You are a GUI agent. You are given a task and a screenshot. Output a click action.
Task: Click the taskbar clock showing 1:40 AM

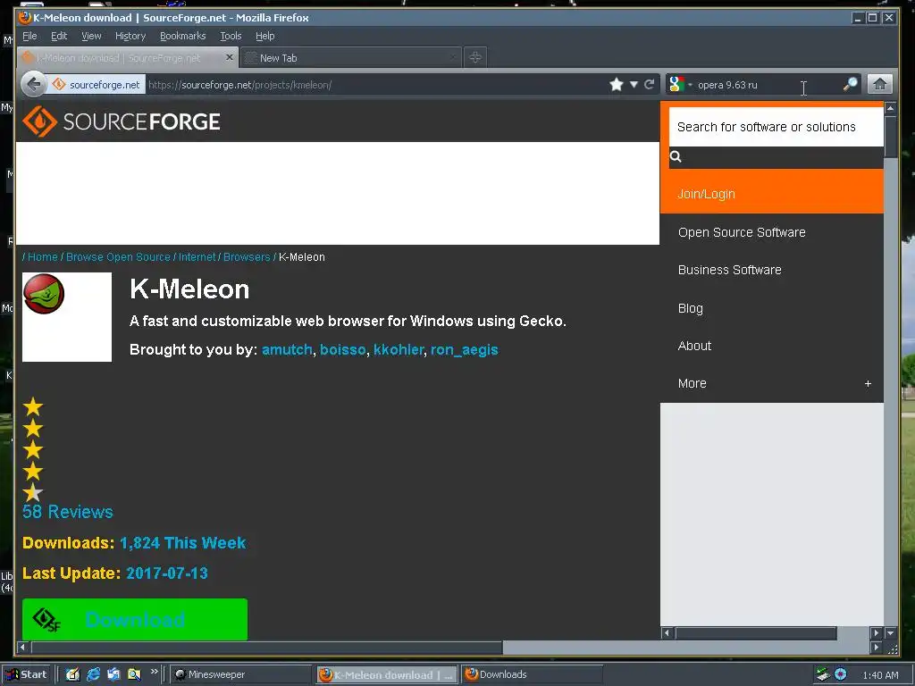(880, 675)
